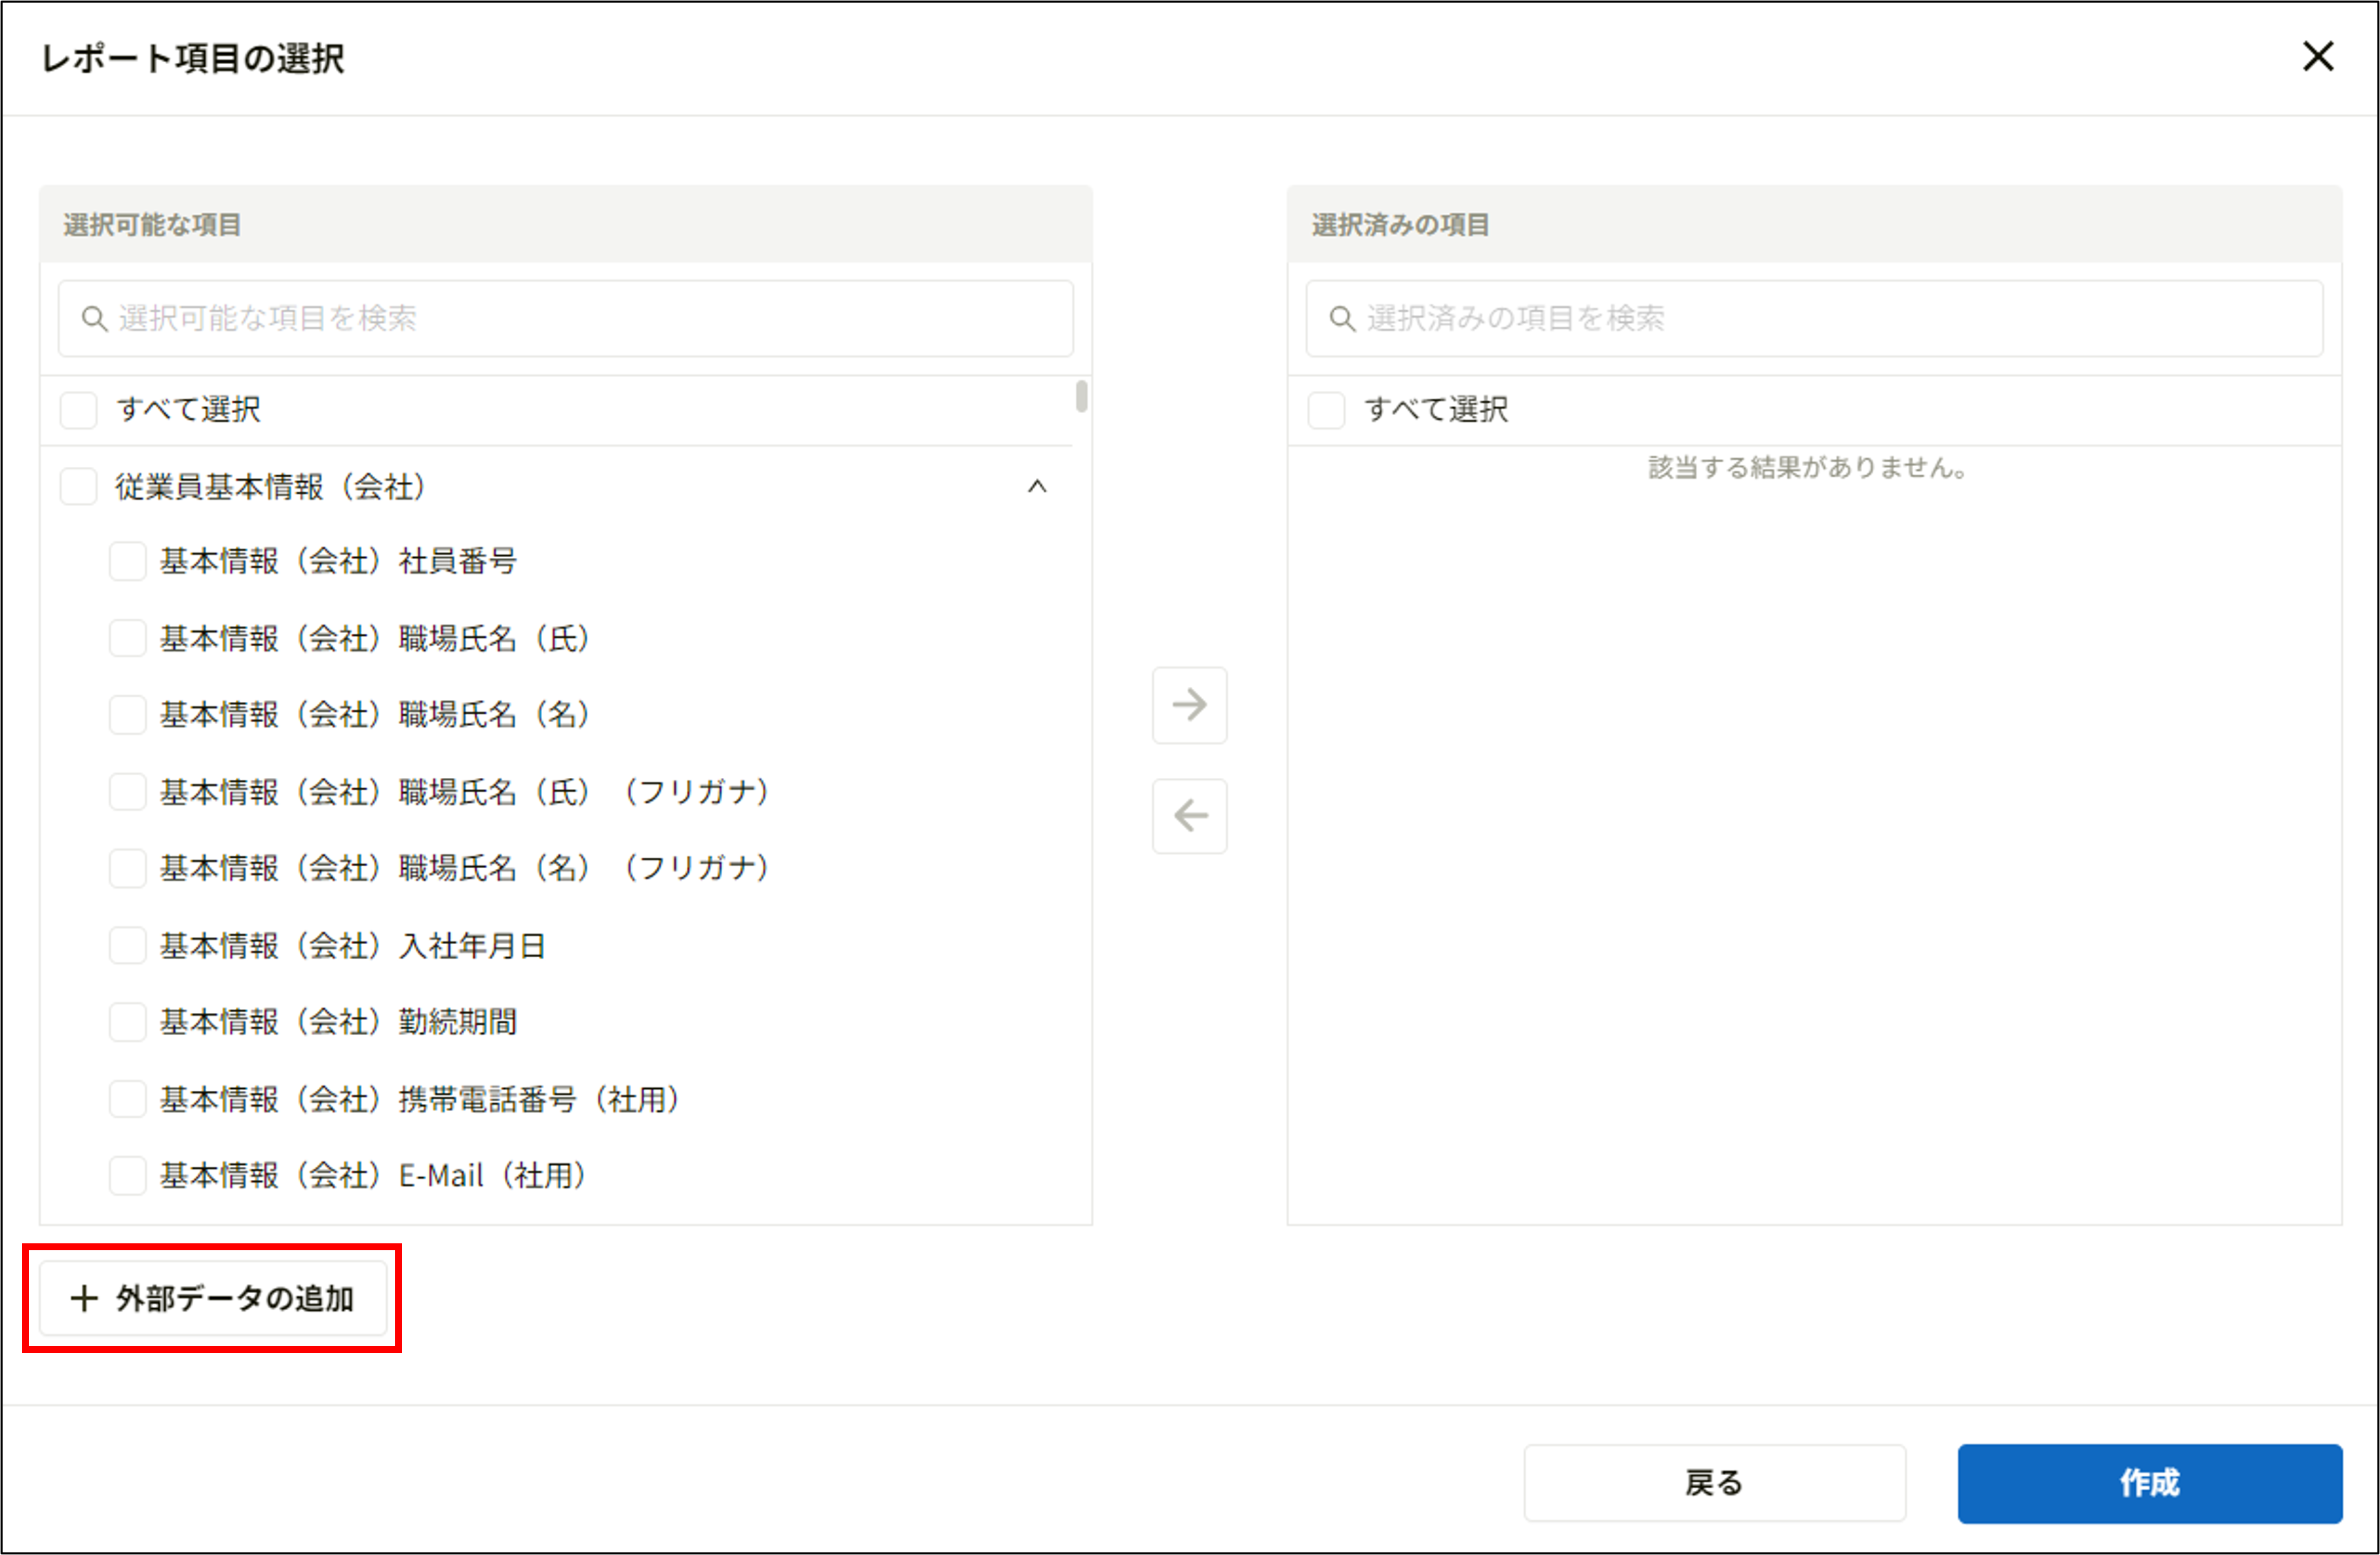Check すべて選択 in the selectable items list
2380x1555 pixels.
pyautogui.click(x=78, y=409)
